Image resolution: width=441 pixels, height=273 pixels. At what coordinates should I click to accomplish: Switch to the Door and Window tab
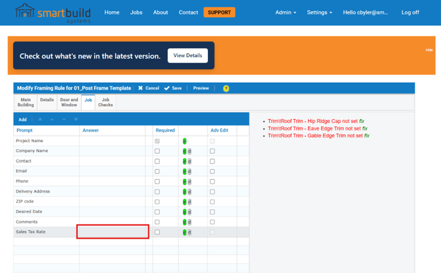point(69,103)
